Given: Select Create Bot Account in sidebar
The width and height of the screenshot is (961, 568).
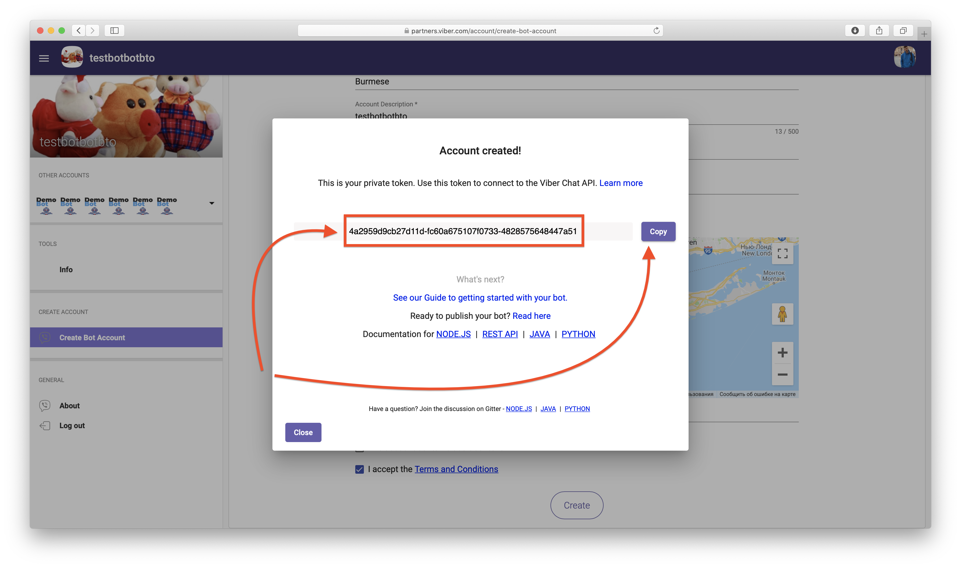Looking at the screenshot, I should [x=92, y=338].
